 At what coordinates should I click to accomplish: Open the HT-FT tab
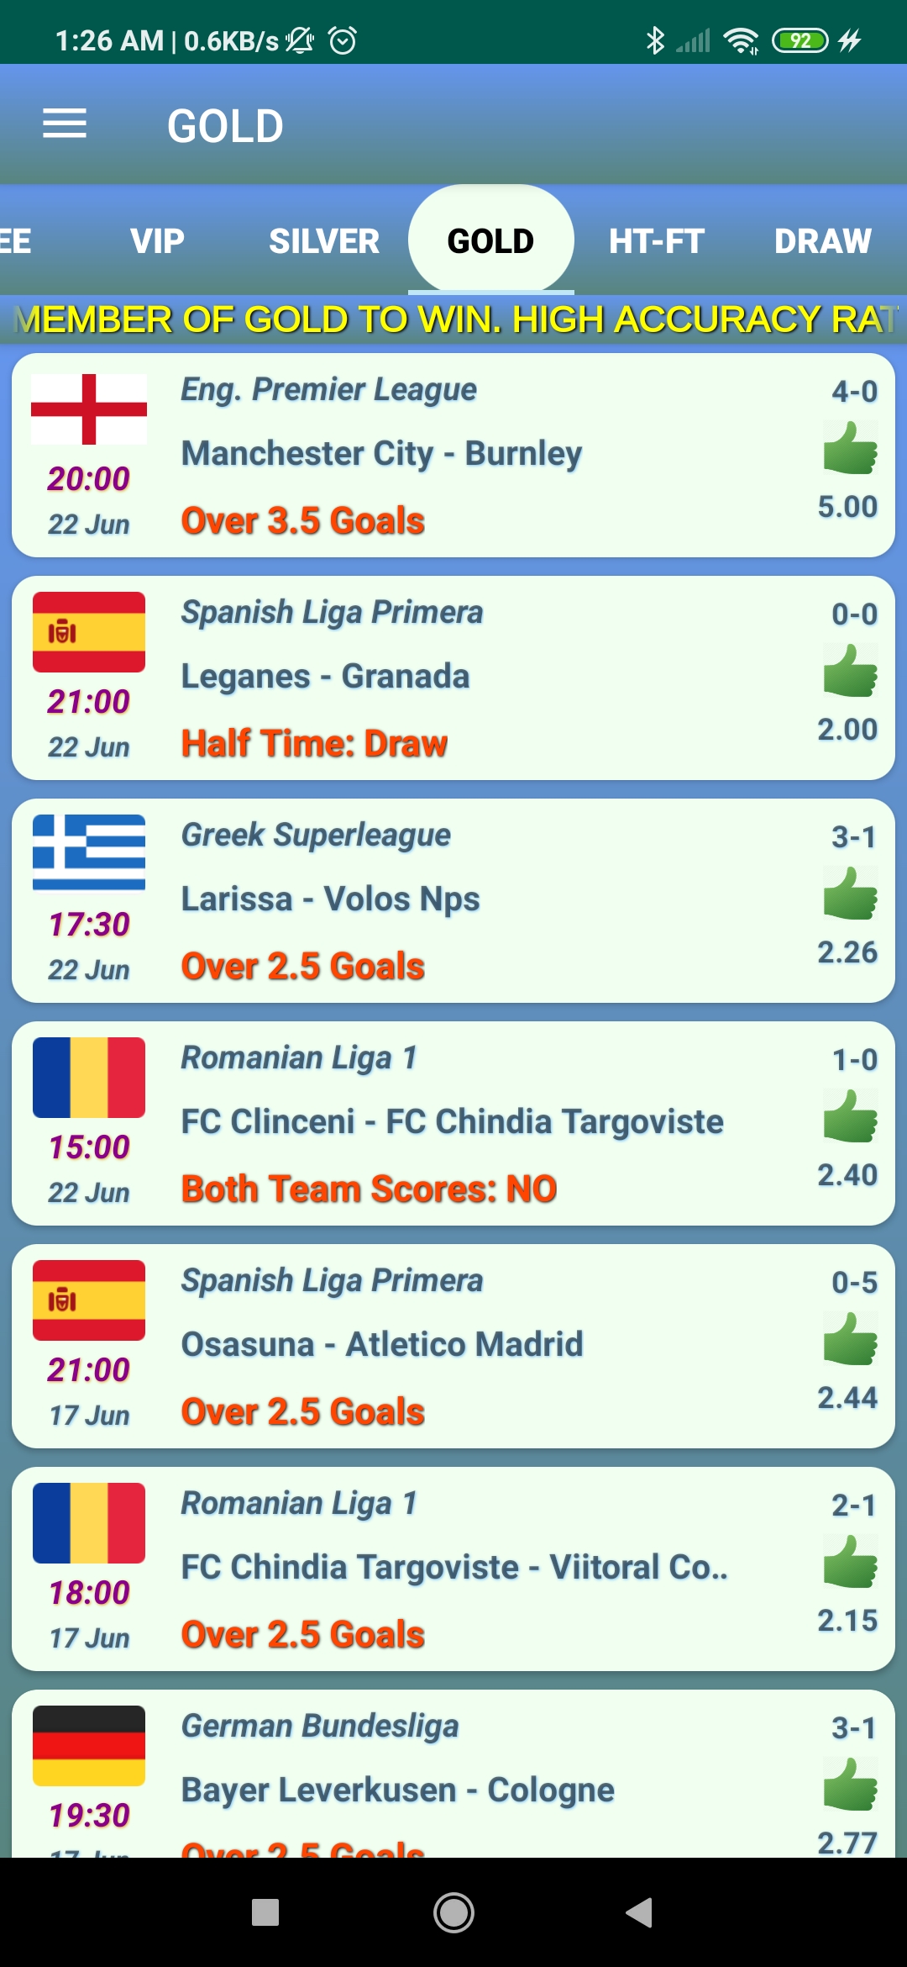pyautogui.click(x=656, y=241)
